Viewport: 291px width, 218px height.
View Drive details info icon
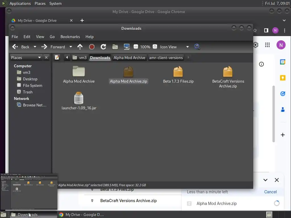click(x=261, y=64)
